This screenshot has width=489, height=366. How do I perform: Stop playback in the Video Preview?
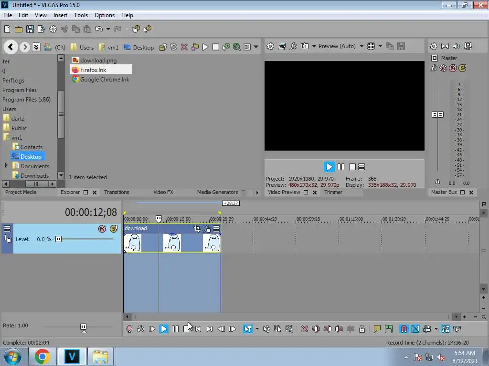coord(352,167)
